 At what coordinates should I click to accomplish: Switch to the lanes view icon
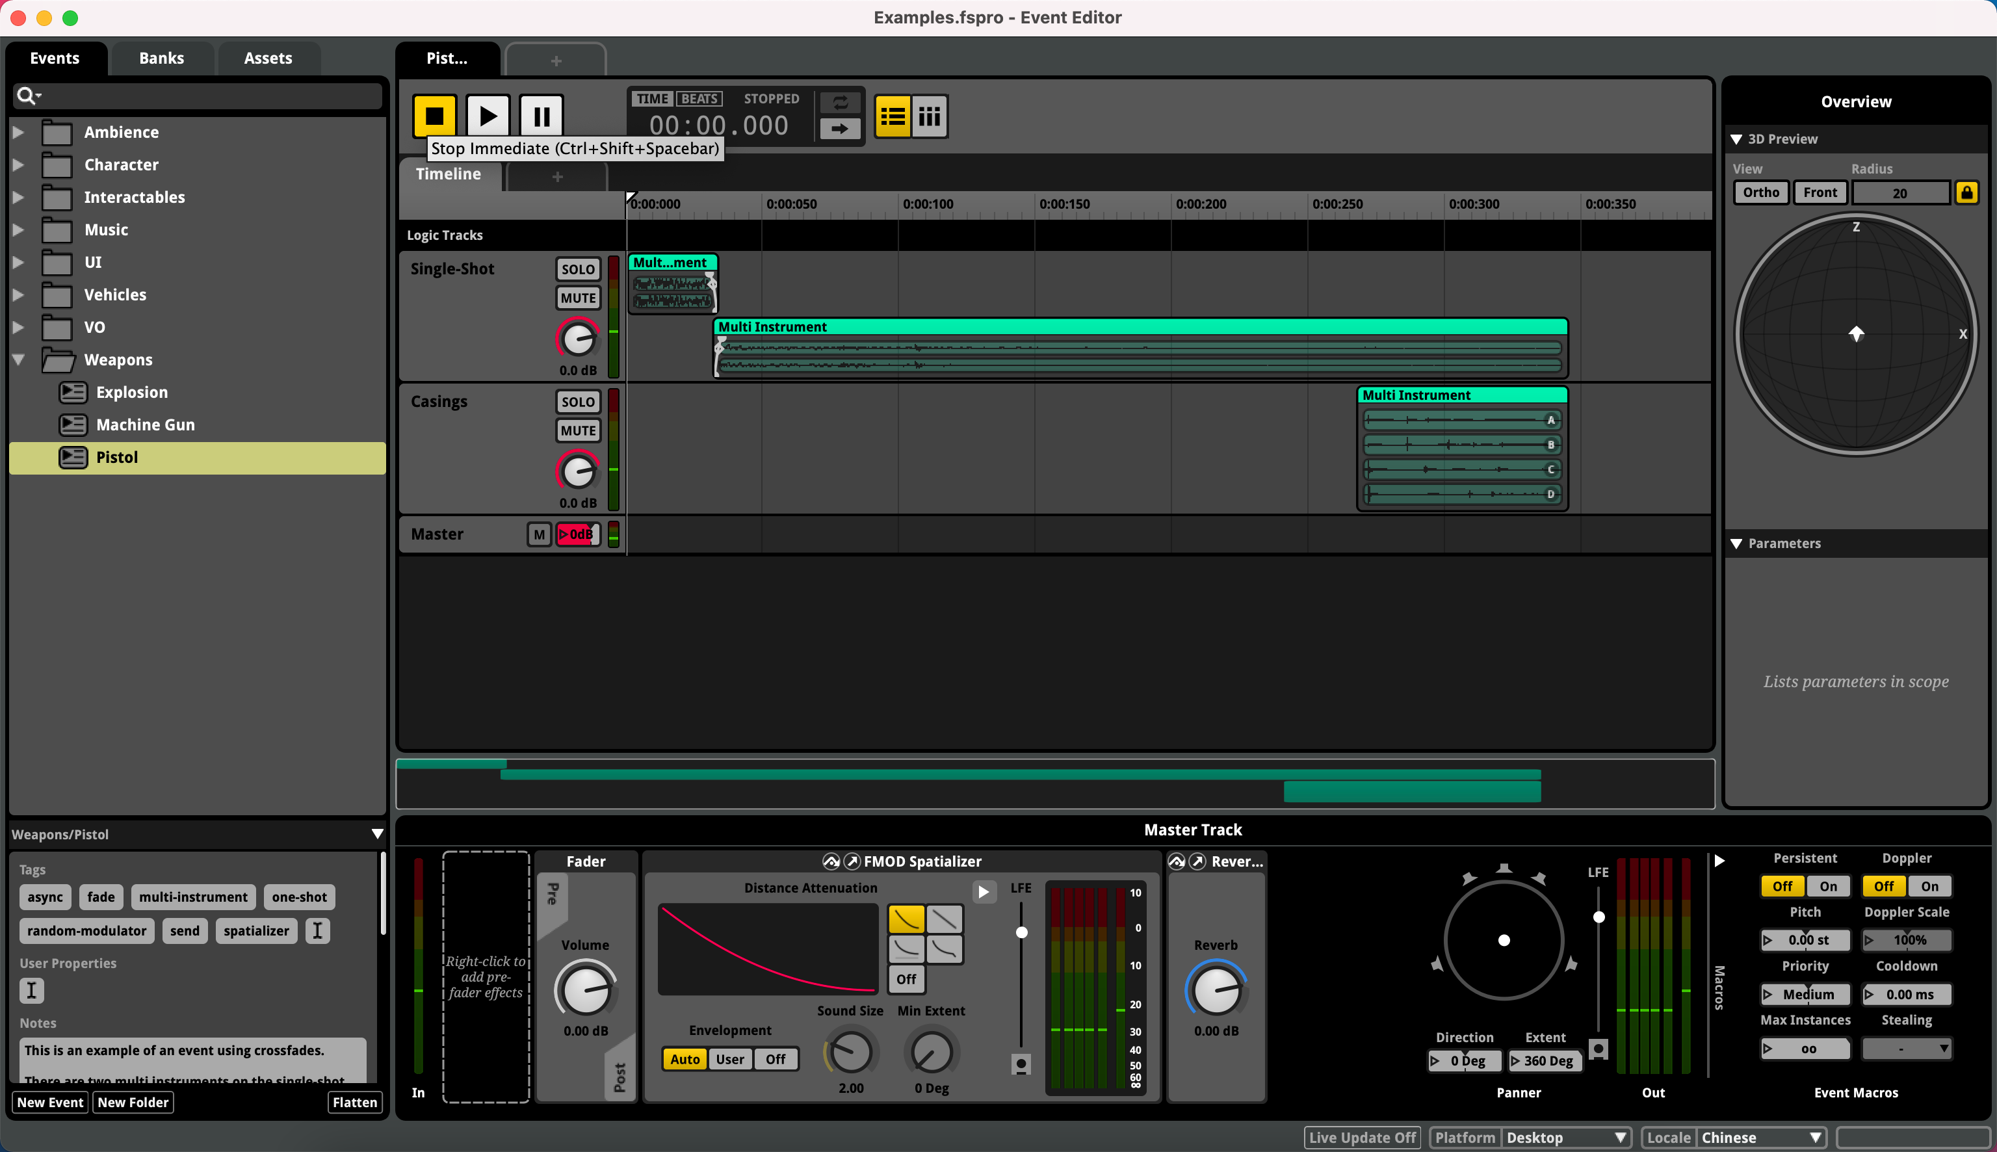pyautogui.click(x=930, y=116)
